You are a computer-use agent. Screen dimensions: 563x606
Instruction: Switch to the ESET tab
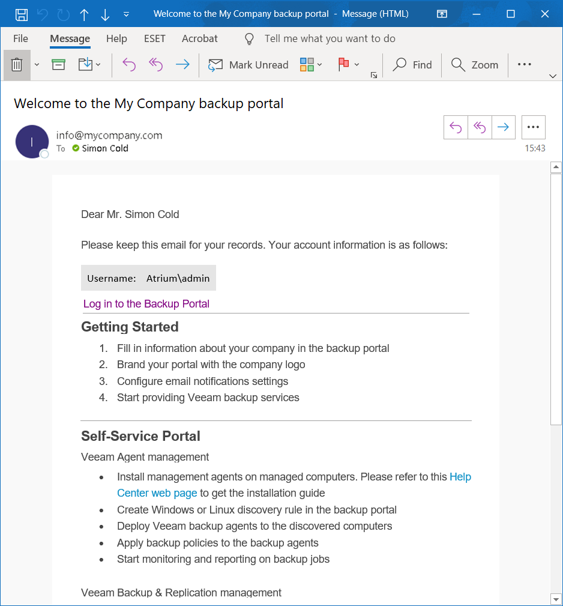pos(154,38)
